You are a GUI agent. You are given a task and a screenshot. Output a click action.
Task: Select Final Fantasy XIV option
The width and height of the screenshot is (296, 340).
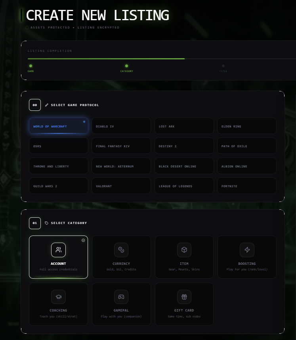point(121,146)
